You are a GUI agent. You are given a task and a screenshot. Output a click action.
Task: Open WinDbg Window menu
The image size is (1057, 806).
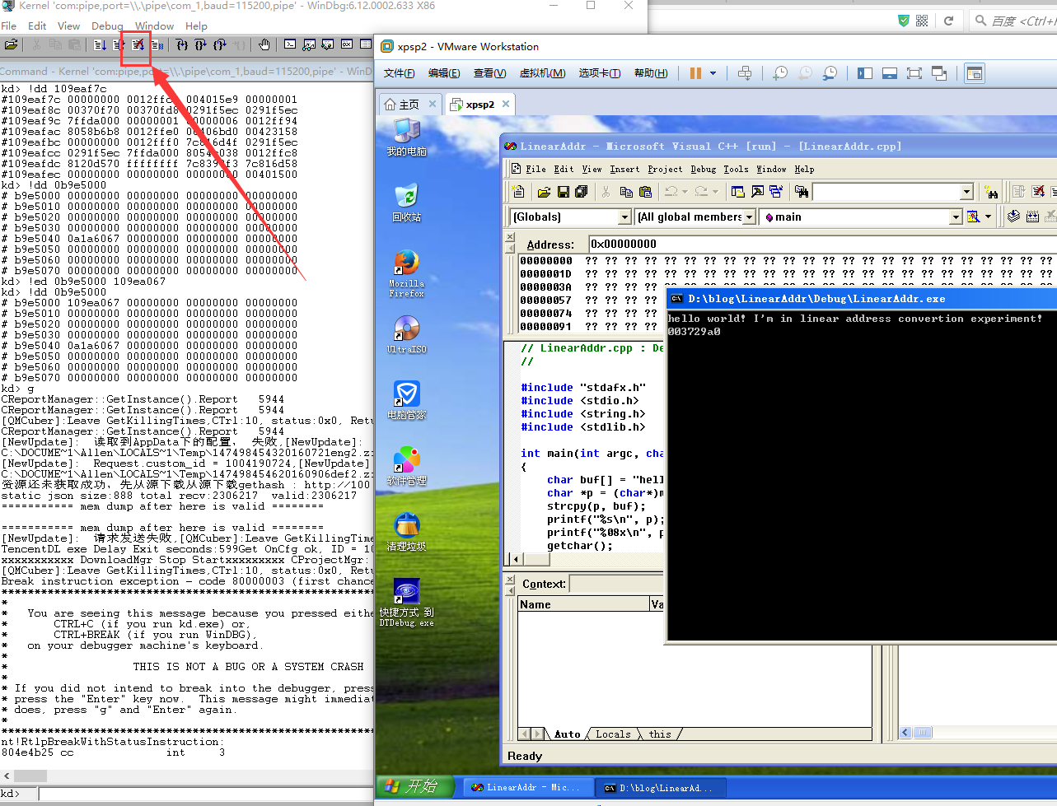click(154, 26)
